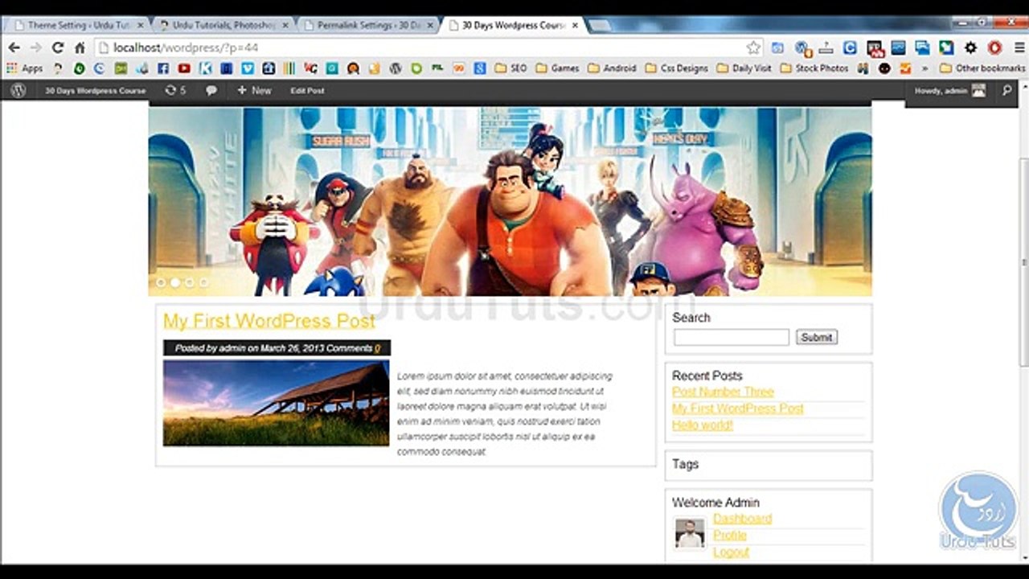Screen dimensions: 1029x579
Task: Open the YouTube bookmark icon
Action: pos(184,68)
